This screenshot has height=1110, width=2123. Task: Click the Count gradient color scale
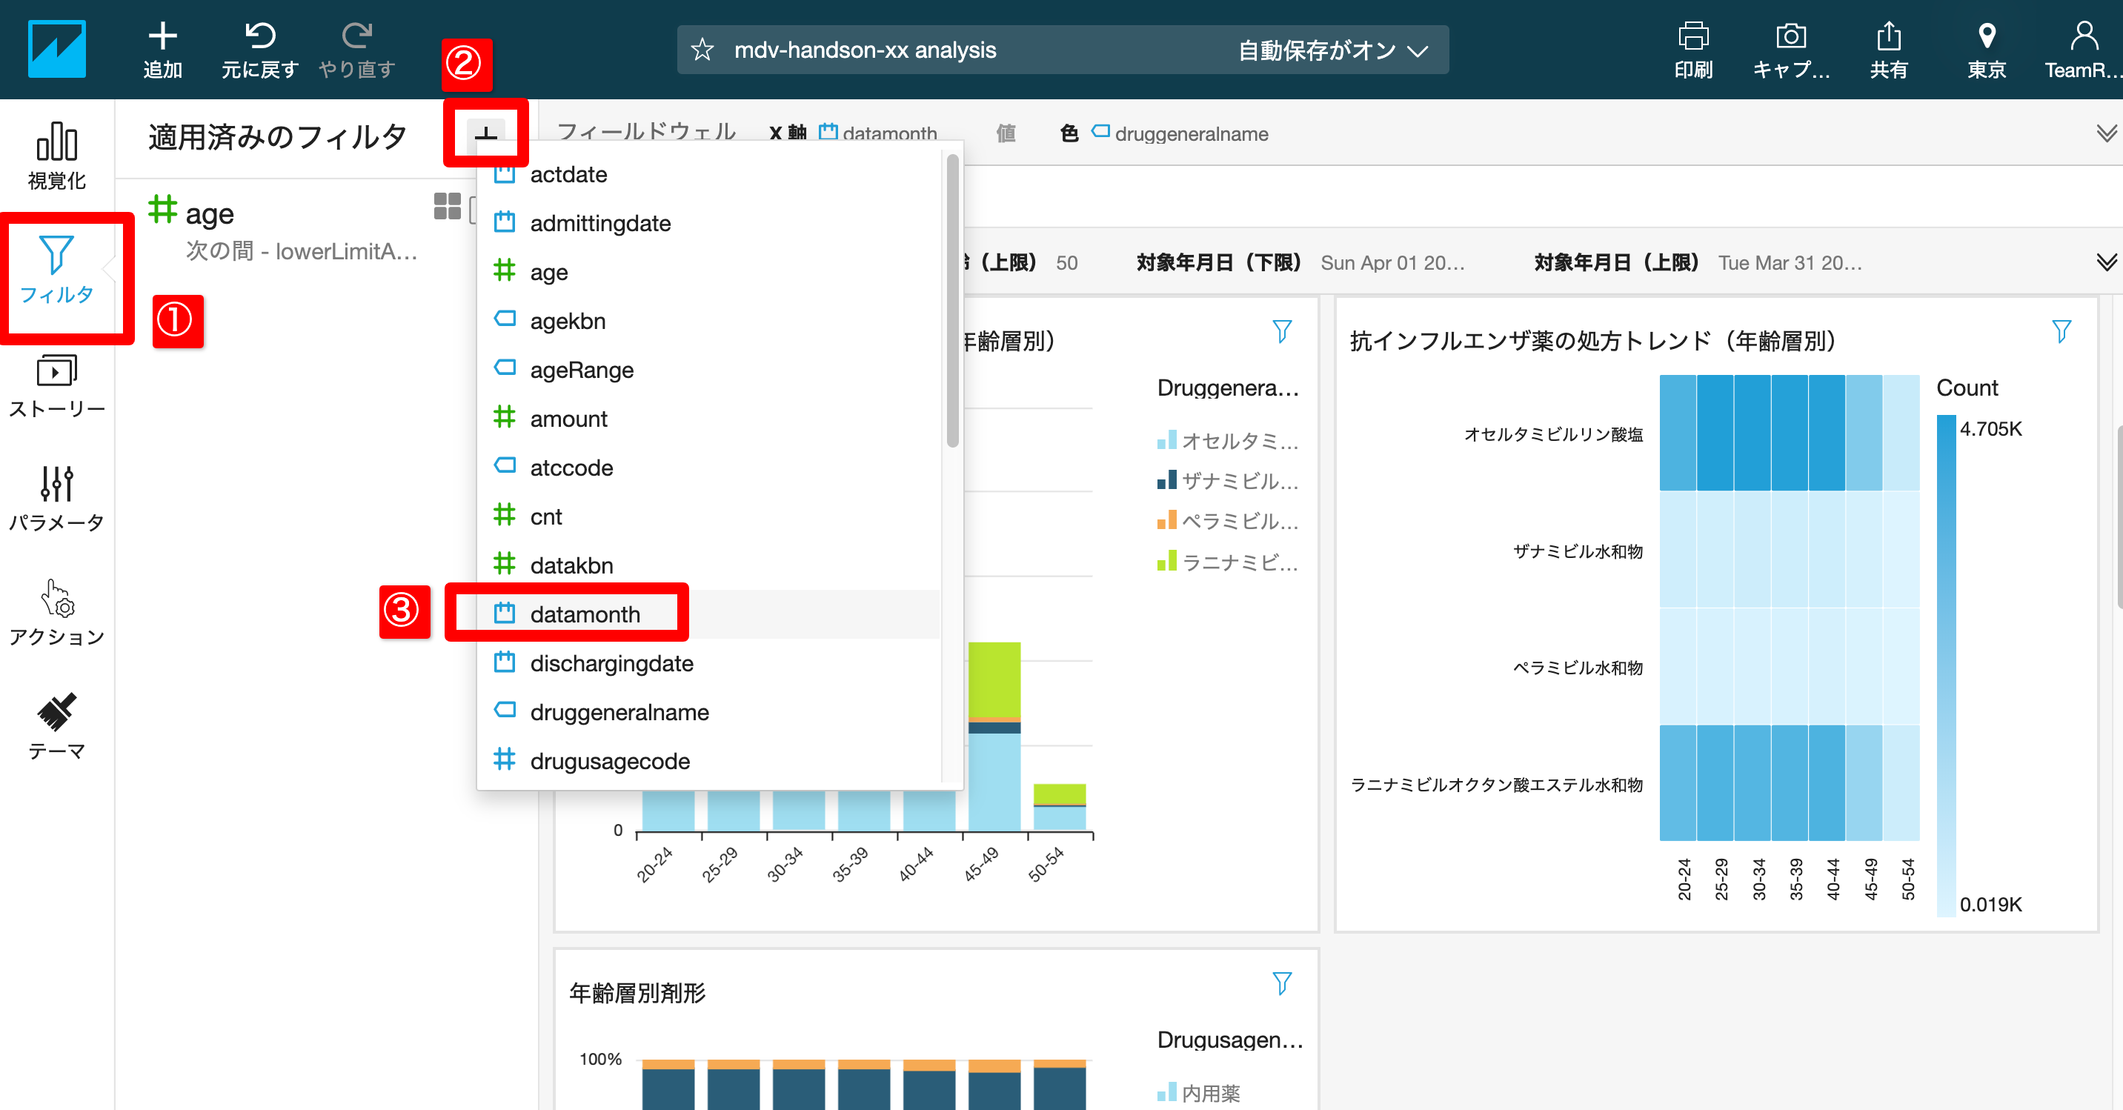1945,665
